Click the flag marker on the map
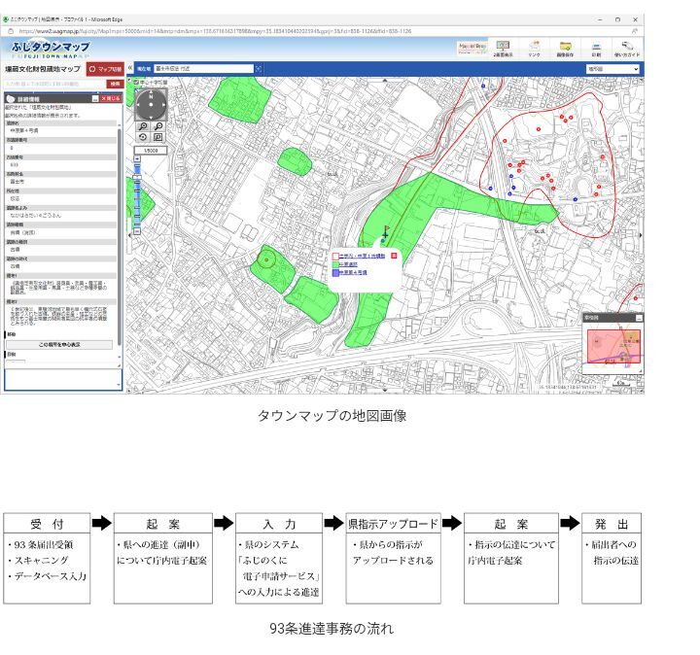Image resolution: width=700 pixels, height=655 pixels. (387, 230)
